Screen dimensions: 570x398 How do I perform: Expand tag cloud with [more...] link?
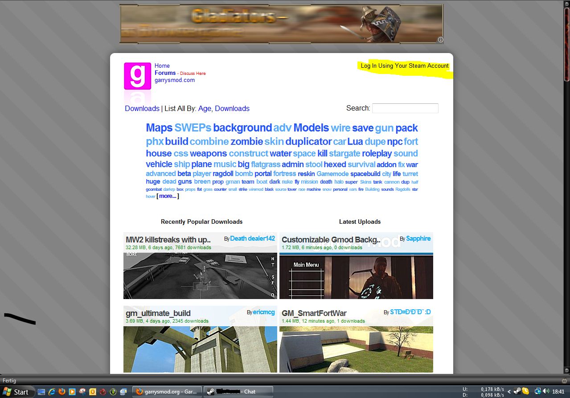tap(168, 196)
